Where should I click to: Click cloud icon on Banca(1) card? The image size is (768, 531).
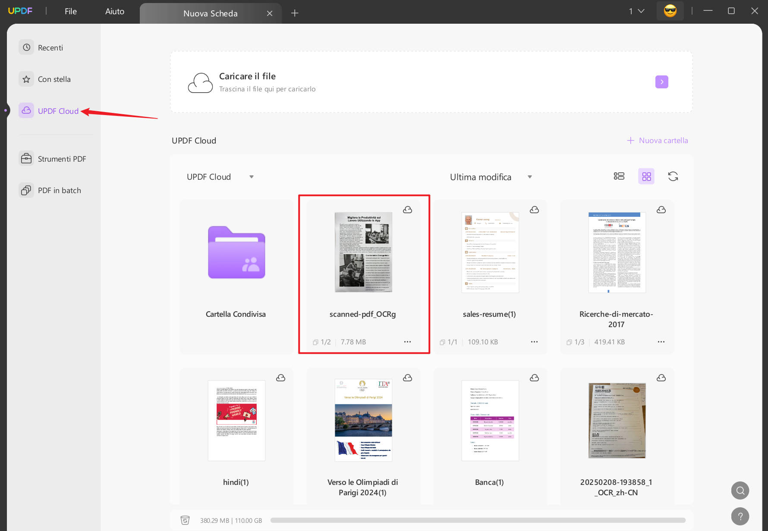point(534,378)
